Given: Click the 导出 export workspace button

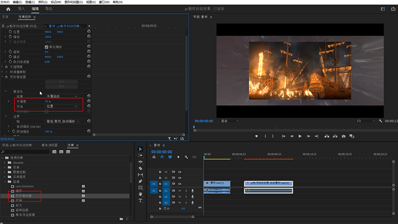Looking at the screenshot, I should (48, 9).
